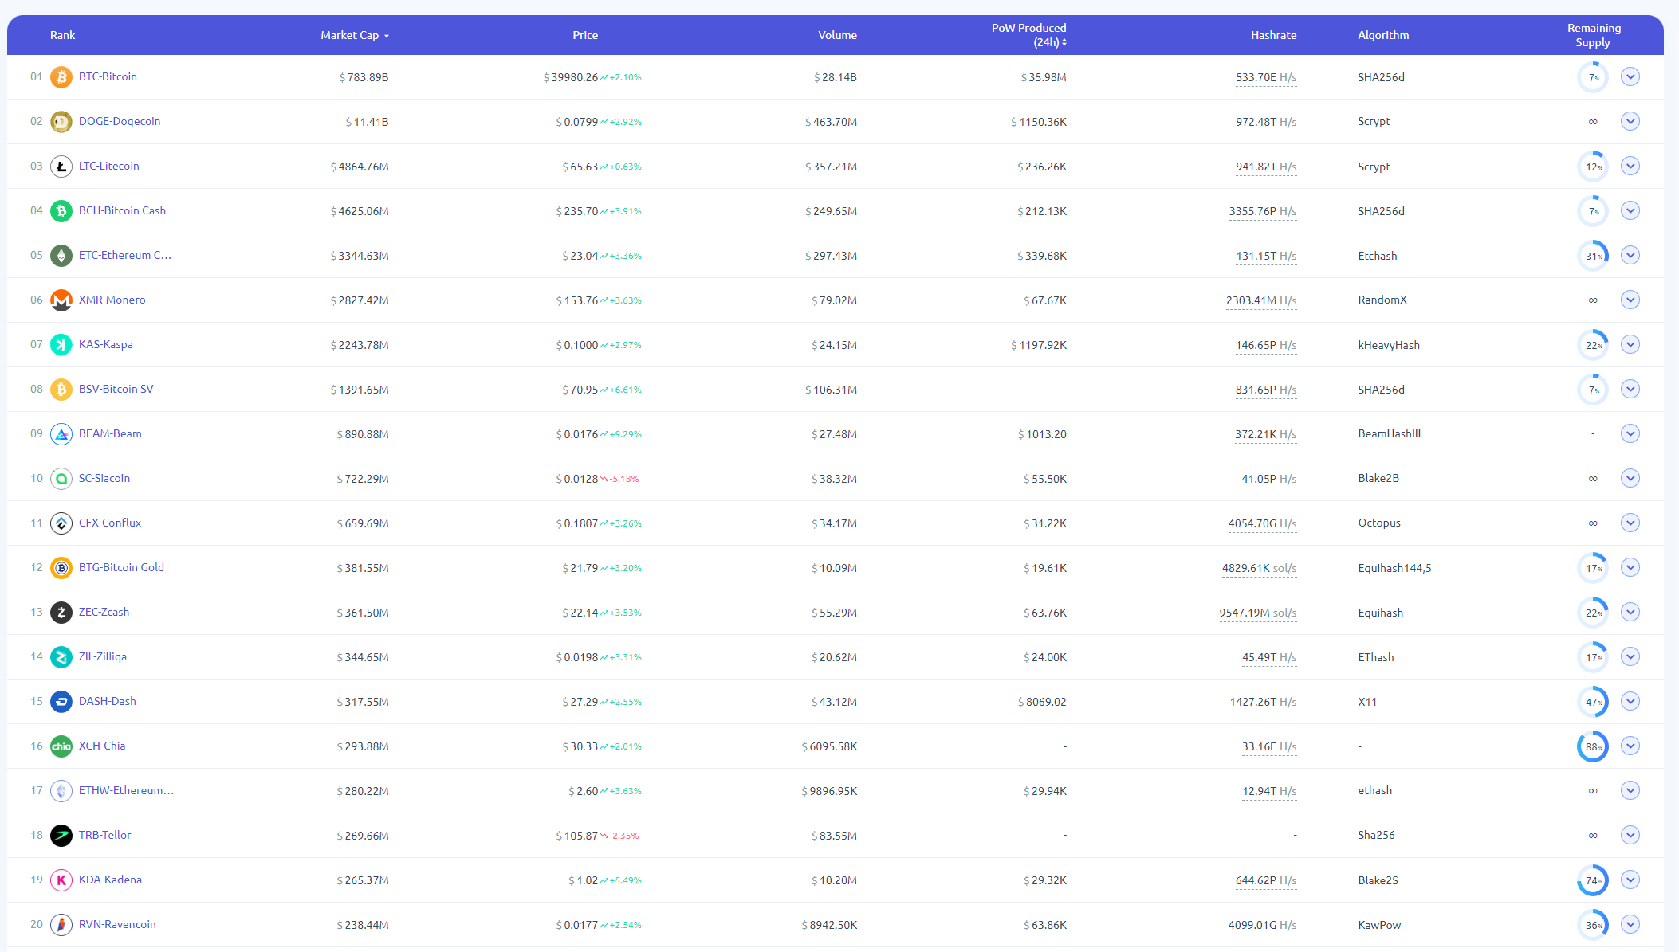The height and width of the screenshot is (952, 1679).
Task: Expand the BTC-Bitcoin row details
Action: pyautogui.click(x=1630, y=77)
